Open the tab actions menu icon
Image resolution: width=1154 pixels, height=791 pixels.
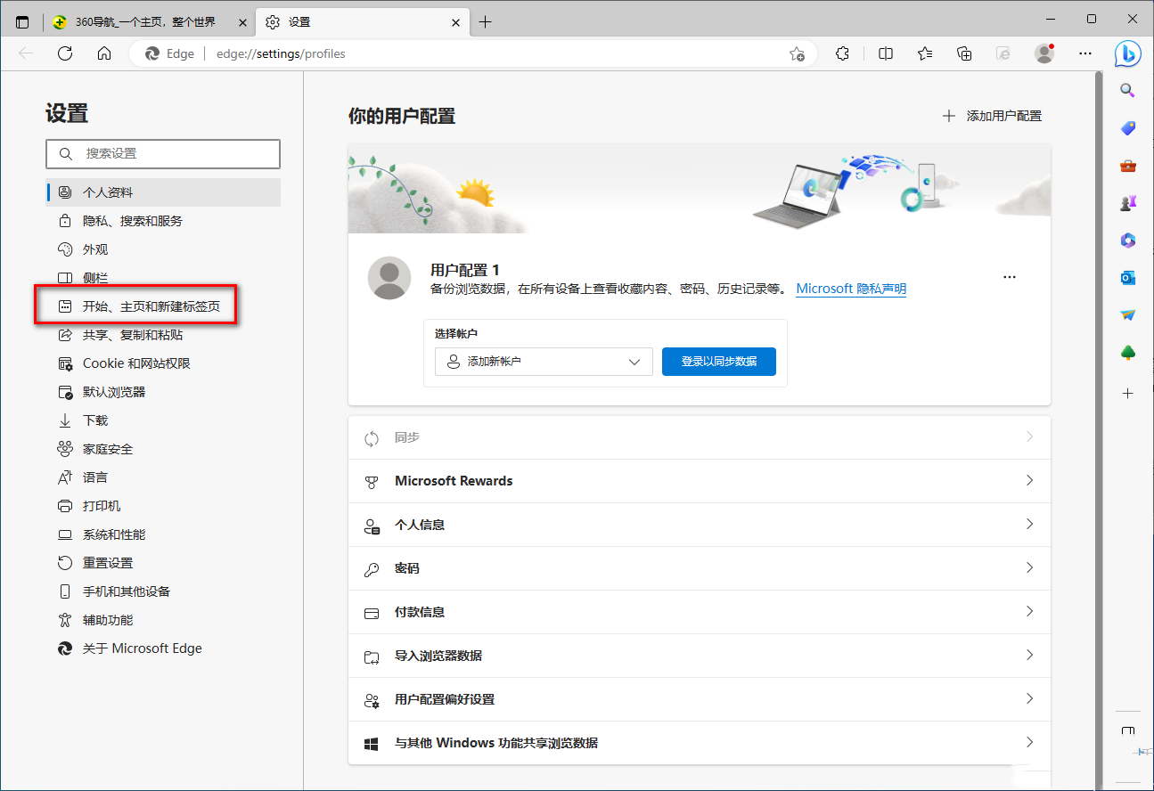click(22, 22)
